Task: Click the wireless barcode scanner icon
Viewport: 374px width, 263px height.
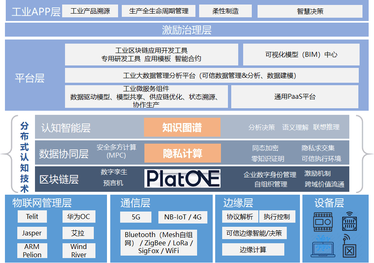Action: click(x=350, y=224)
